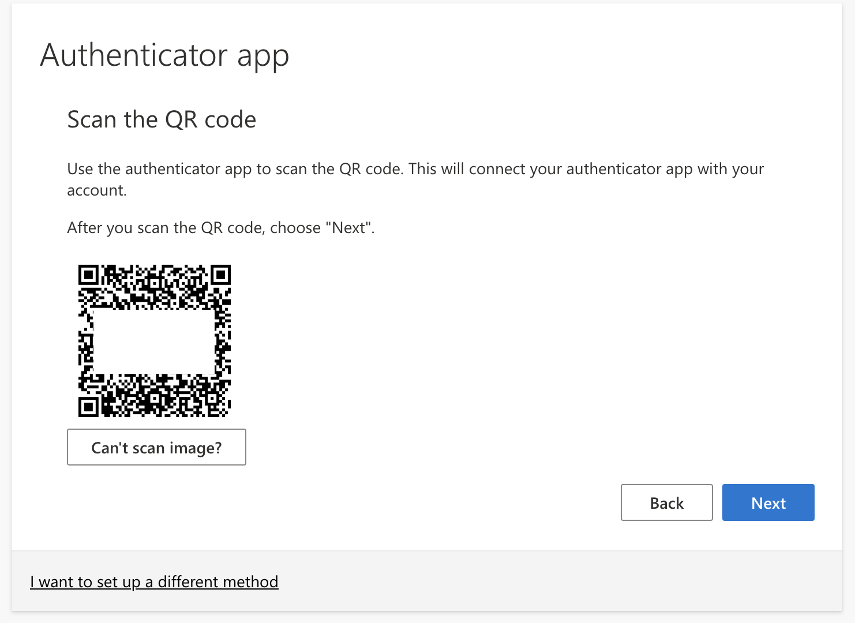Click the quoted "Next" word in the instructions

[x=348, y=228]
